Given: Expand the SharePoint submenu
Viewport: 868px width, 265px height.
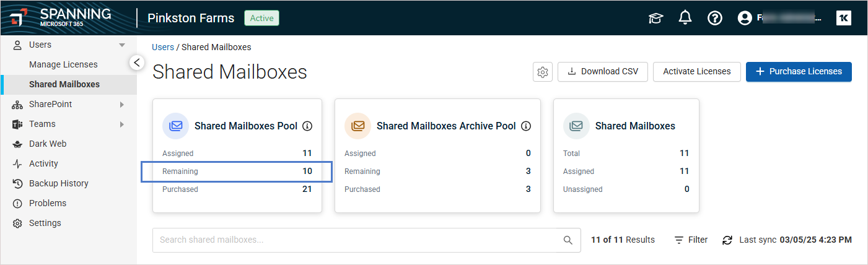Looking at the screenshot, I should [x=122, y=105].
